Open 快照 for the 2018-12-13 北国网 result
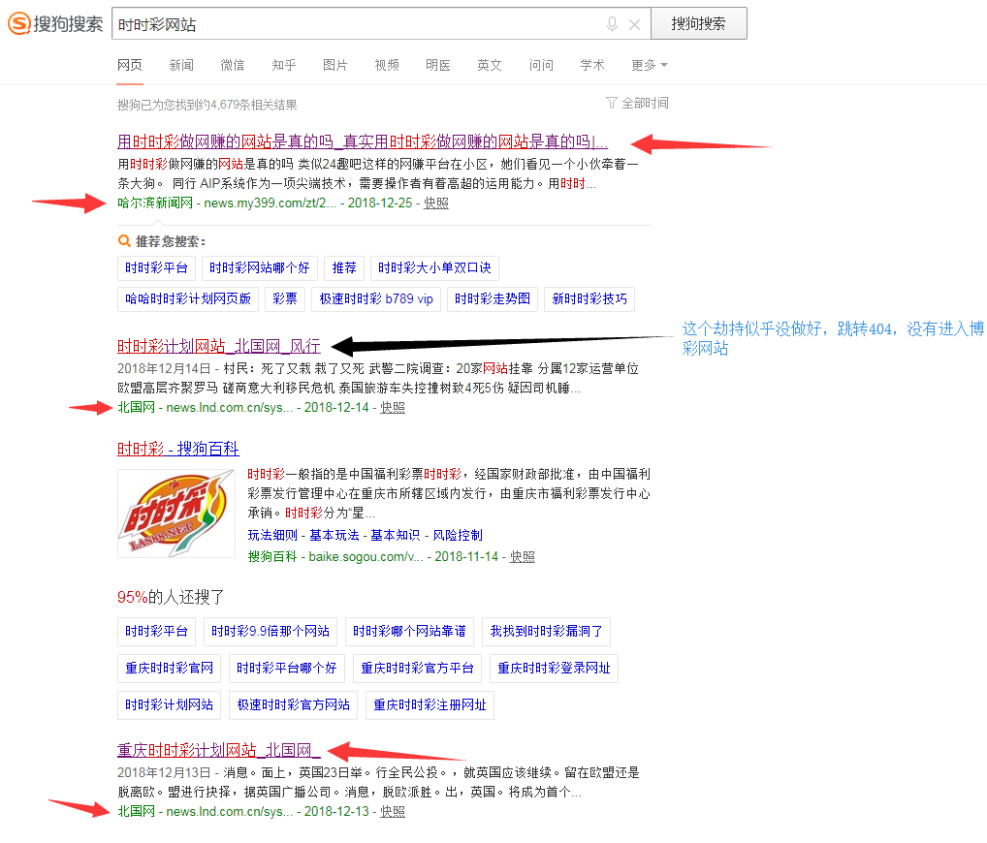This screenshot has width=987, height=843. point(392,812)
